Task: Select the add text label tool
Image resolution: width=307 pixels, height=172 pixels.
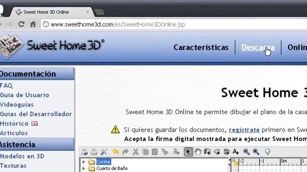Action: (236, 152)
